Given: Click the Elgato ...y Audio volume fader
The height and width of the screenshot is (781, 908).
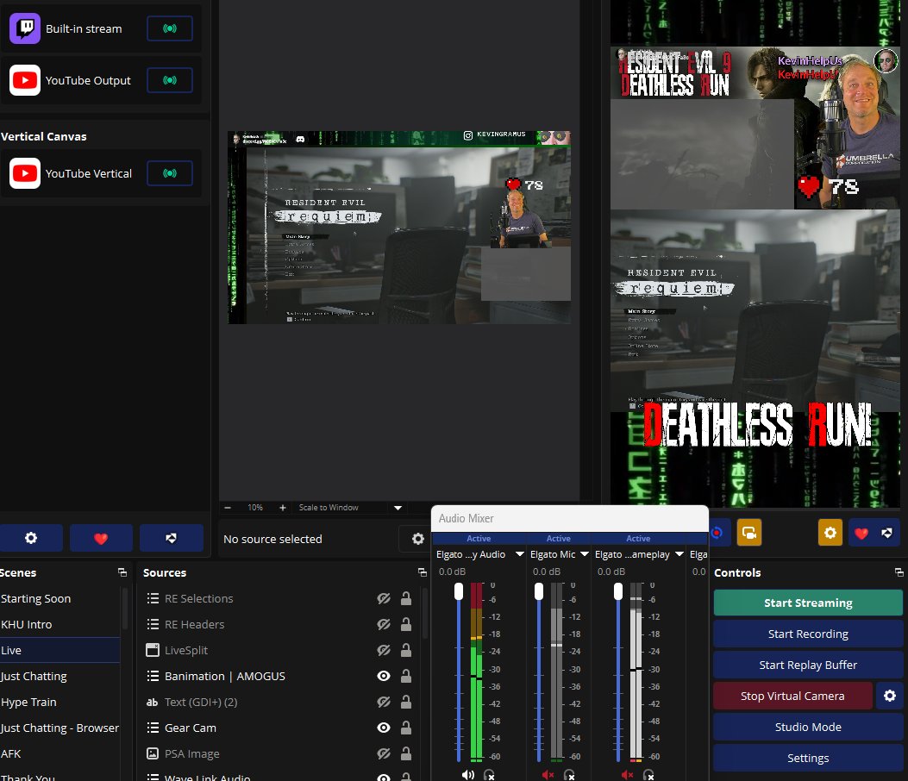Looking at the screenshot, I should (x=459, y=591).
